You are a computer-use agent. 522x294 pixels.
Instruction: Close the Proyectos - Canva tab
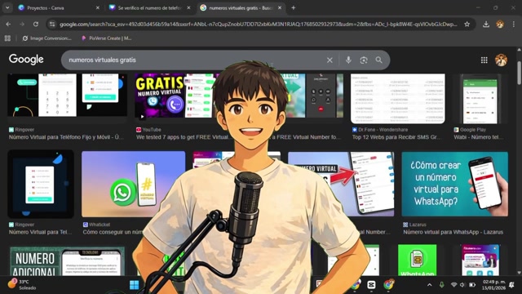coord(98,7)
